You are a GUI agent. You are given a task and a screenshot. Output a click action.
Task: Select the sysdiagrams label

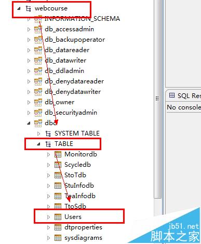pos(83,238)
